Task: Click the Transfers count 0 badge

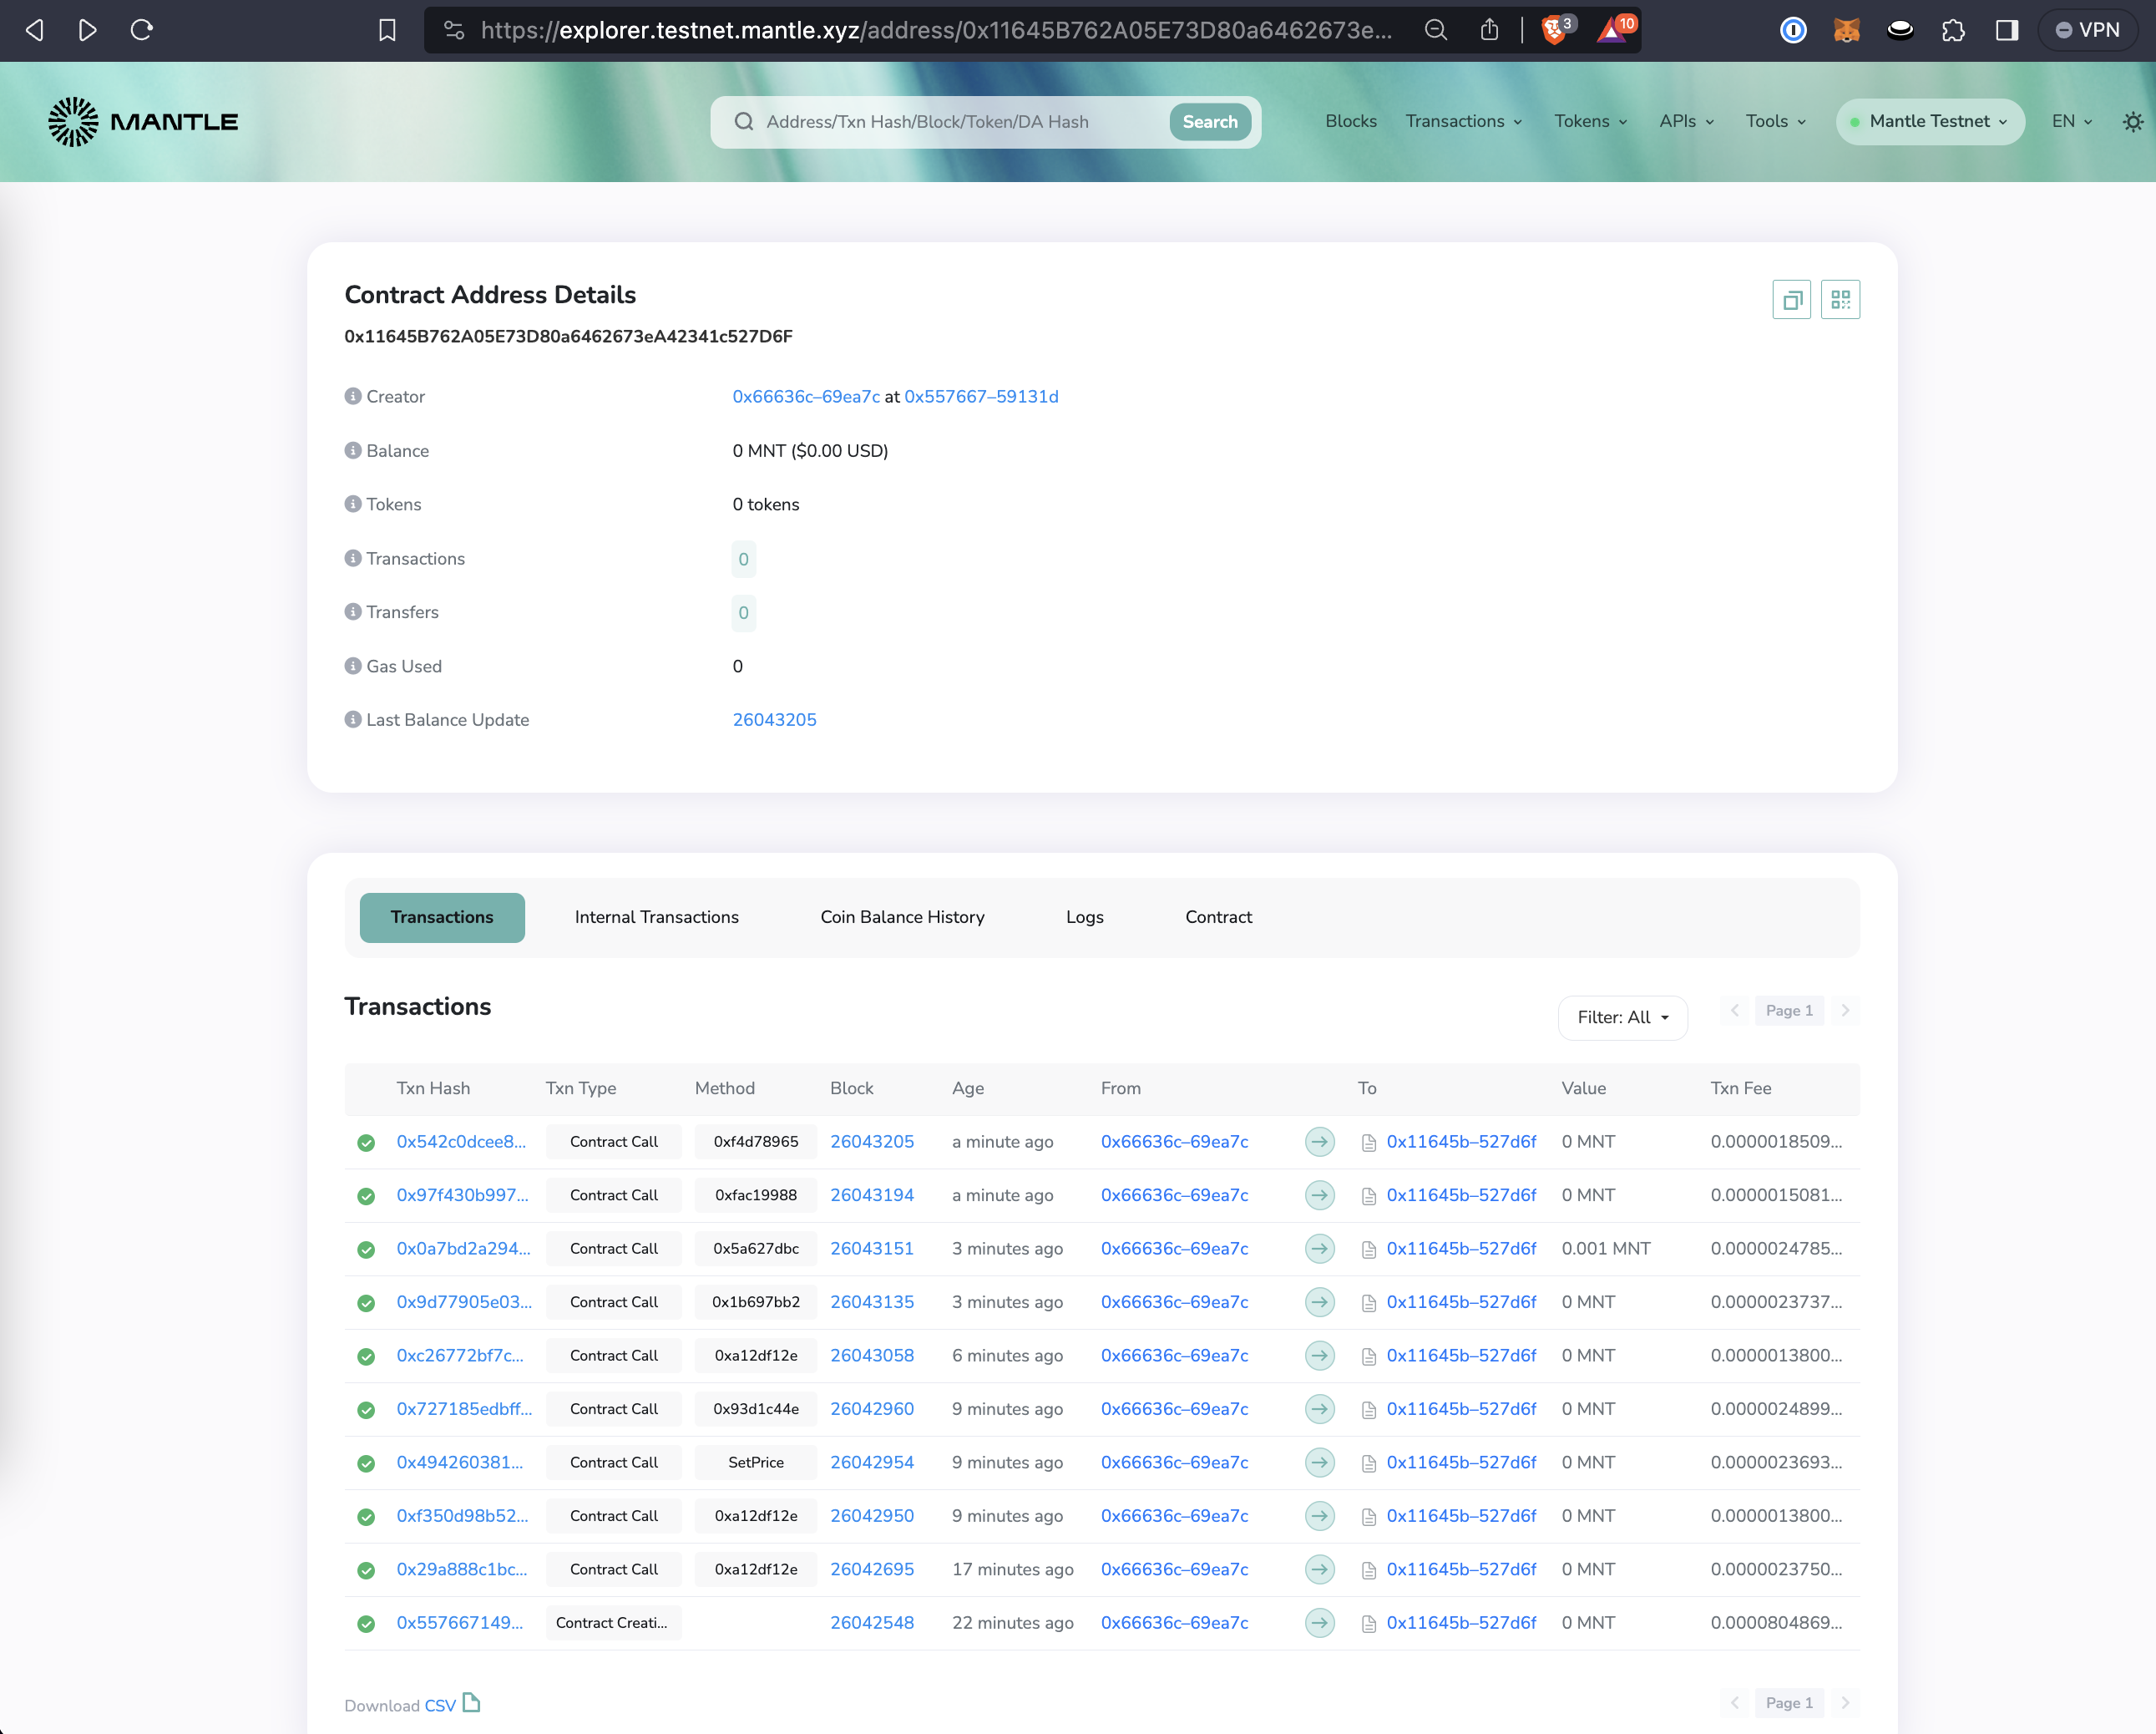Action: pos(743,612)
